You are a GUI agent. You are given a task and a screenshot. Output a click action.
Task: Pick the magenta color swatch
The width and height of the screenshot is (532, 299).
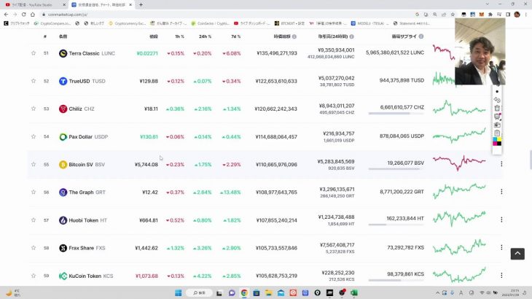[495, 144]
